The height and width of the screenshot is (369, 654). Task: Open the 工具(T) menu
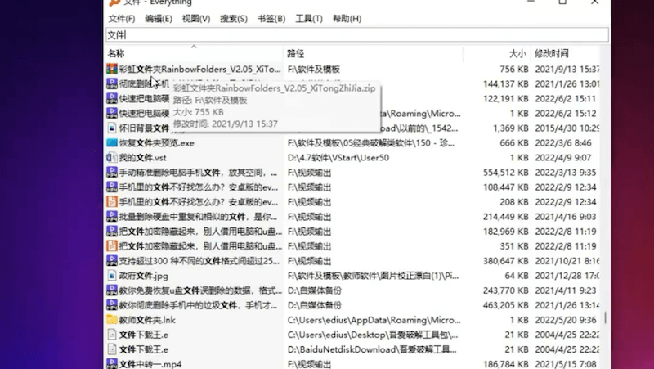[308, 19]
